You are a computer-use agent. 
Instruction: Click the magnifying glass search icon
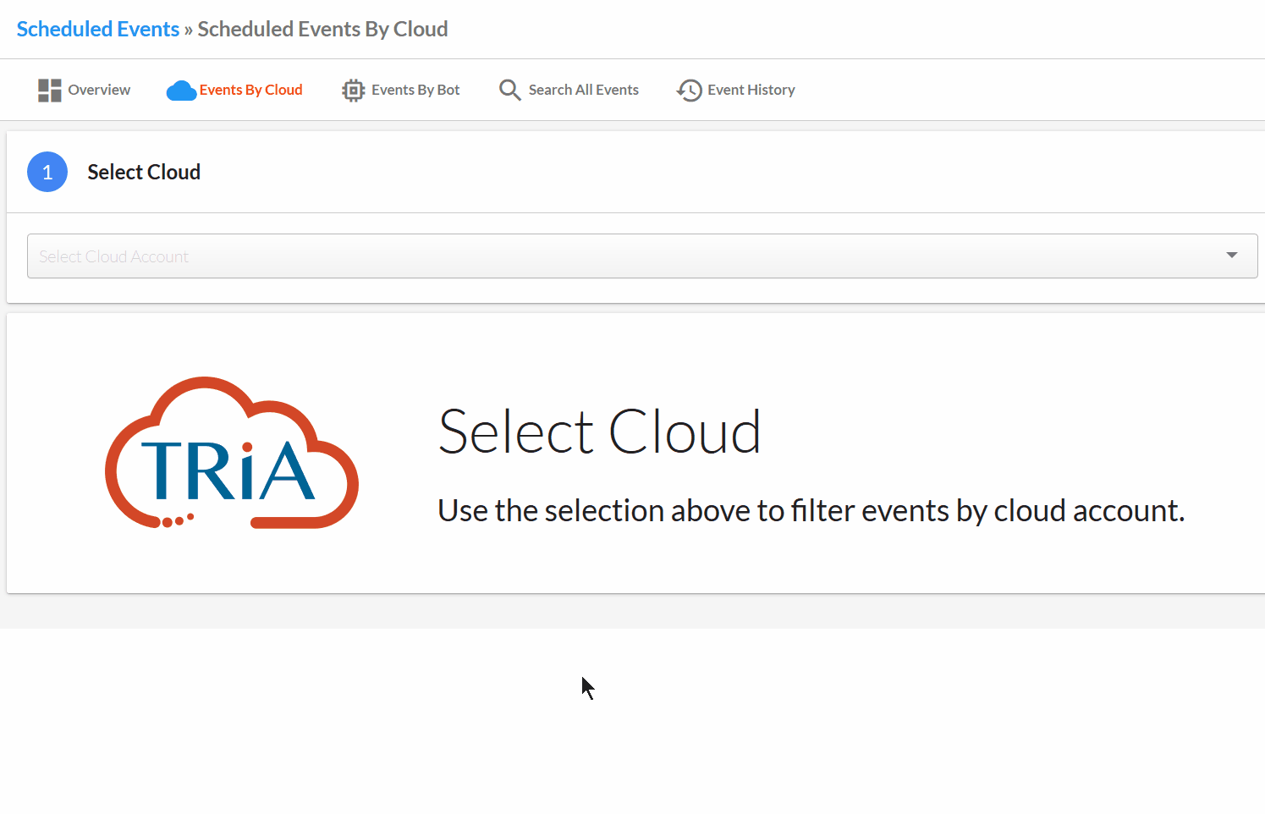pos(509,90)
